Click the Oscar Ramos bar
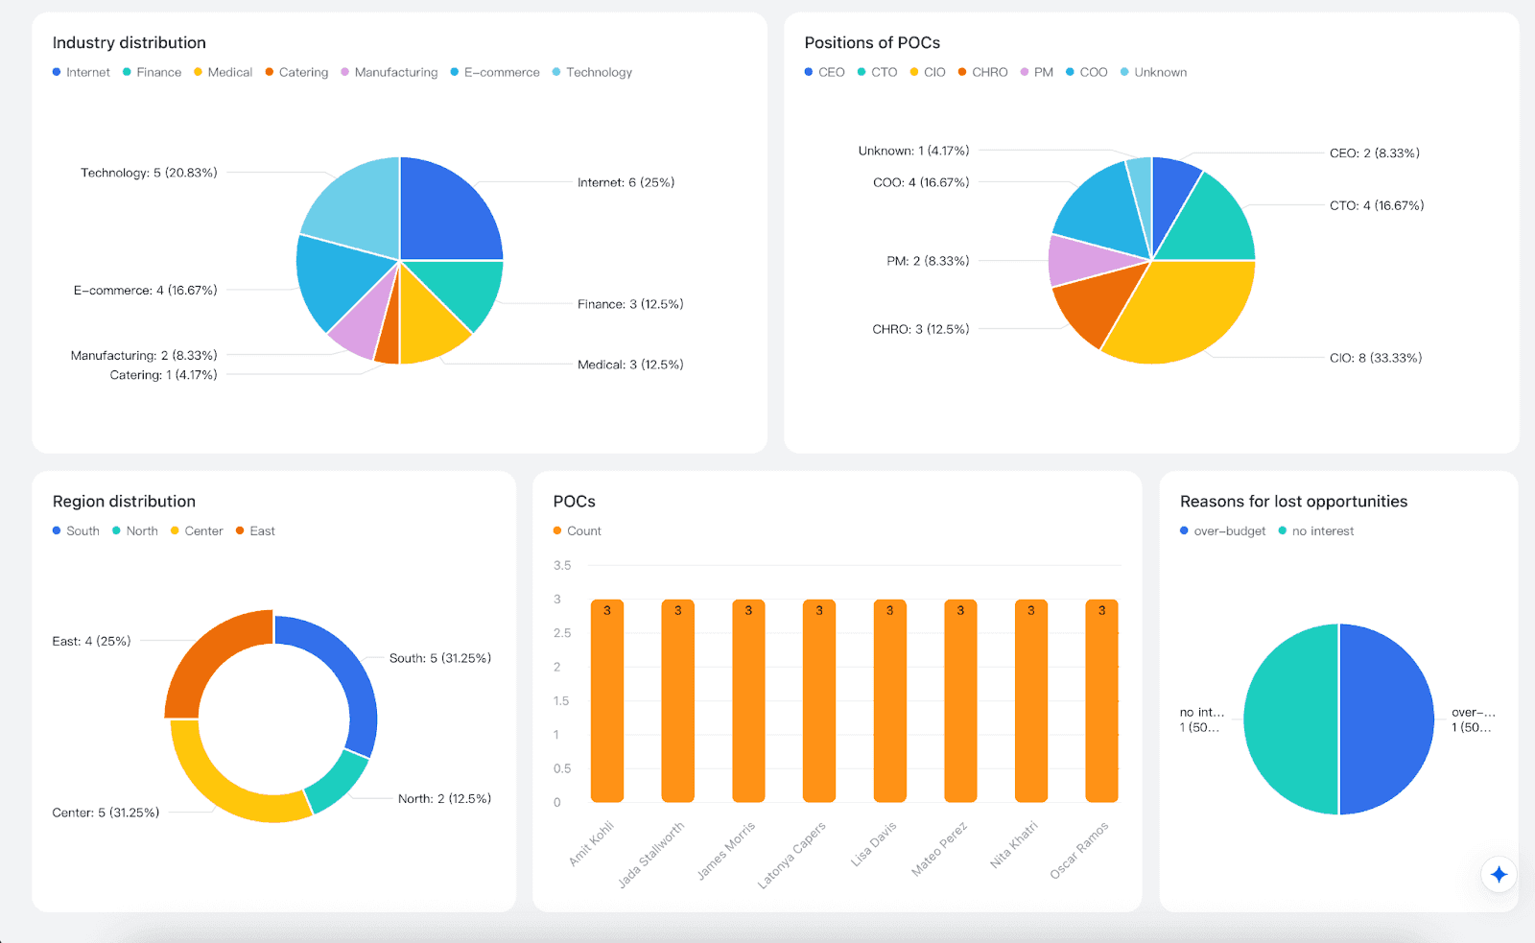The image size is (1535, 943). 1102,700
